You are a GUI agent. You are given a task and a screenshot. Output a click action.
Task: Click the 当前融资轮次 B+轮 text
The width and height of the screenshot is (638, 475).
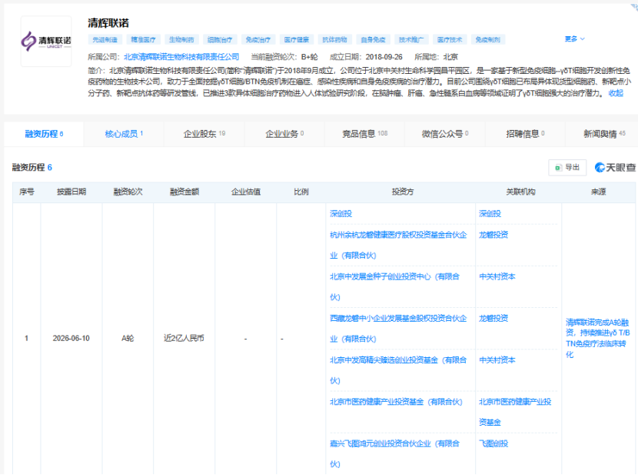pos(284,57)
